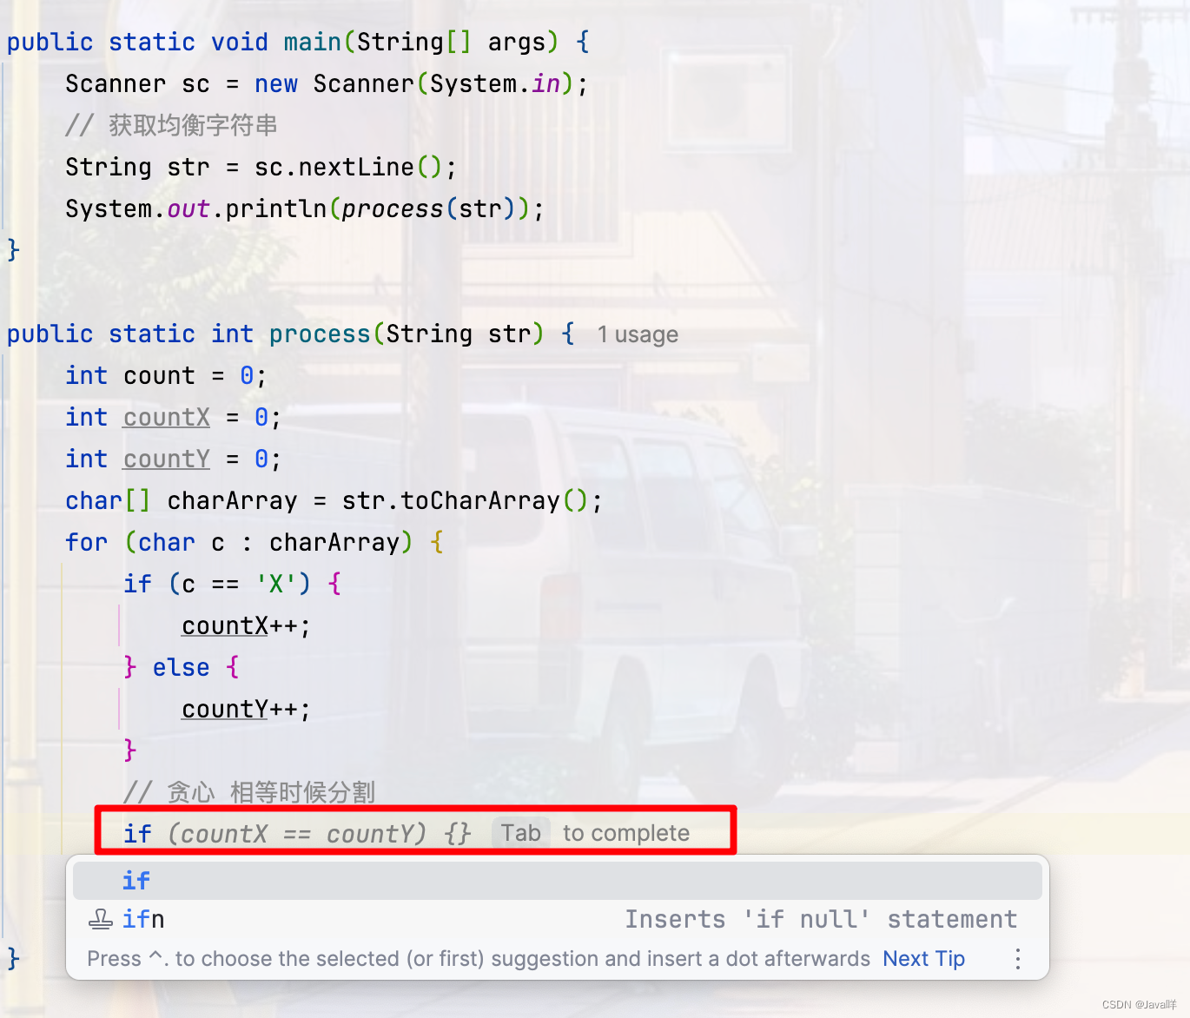Click 'int count = 0' declaration line

[x=167, y=375]
